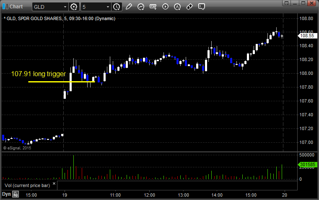This screenshot has height=200, width=319.
Task: Click the bar replay play icon
Action: pyautogui.click(x=165, y=7)
